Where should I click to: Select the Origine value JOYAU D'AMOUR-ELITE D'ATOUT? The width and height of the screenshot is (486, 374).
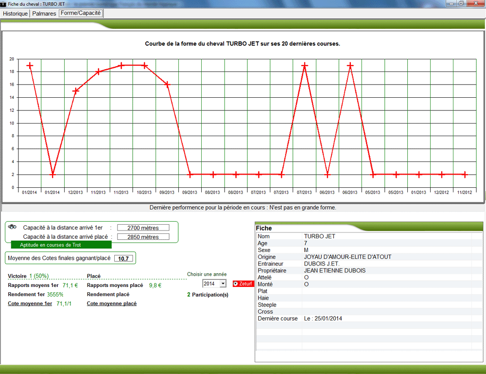[347, 257]
